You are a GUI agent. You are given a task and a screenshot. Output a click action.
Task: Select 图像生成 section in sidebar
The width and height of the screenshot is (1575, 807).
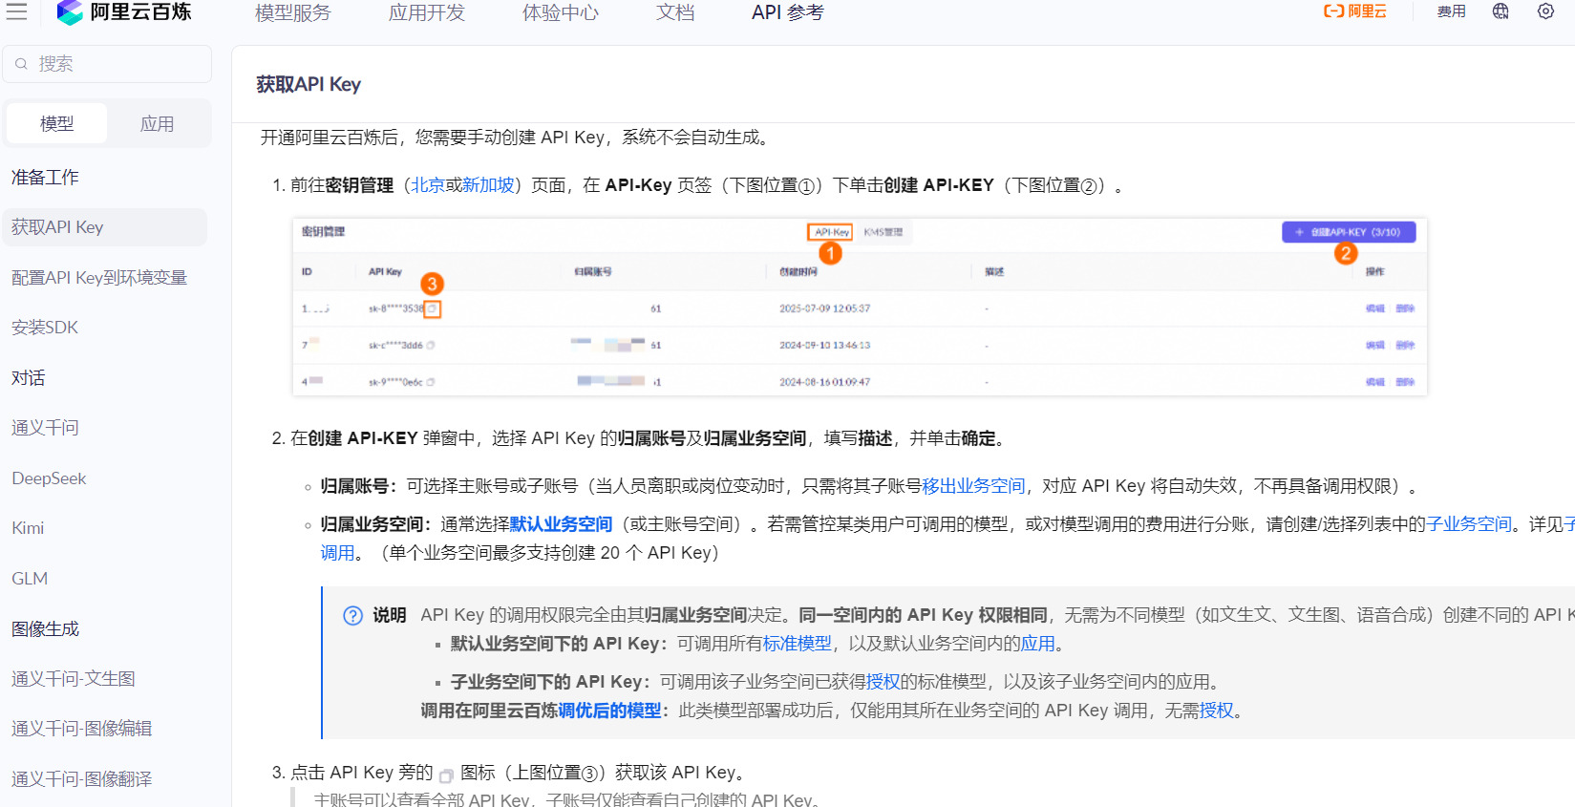(x=45, y=629)
